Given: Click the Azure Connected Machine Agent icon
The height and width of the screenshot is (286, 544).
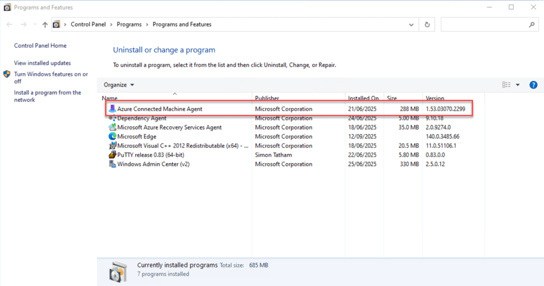Looking at the screenshot, I should click(x=112, y=109).
